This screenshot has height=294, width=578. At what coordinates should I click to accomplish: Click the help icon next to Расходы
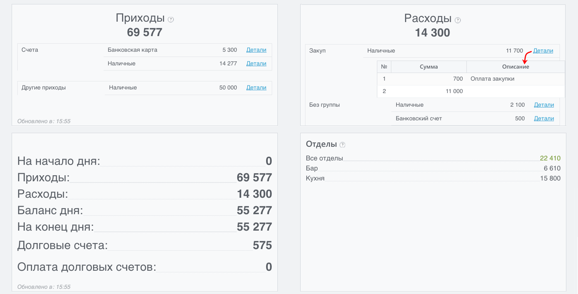pos(458,20)
